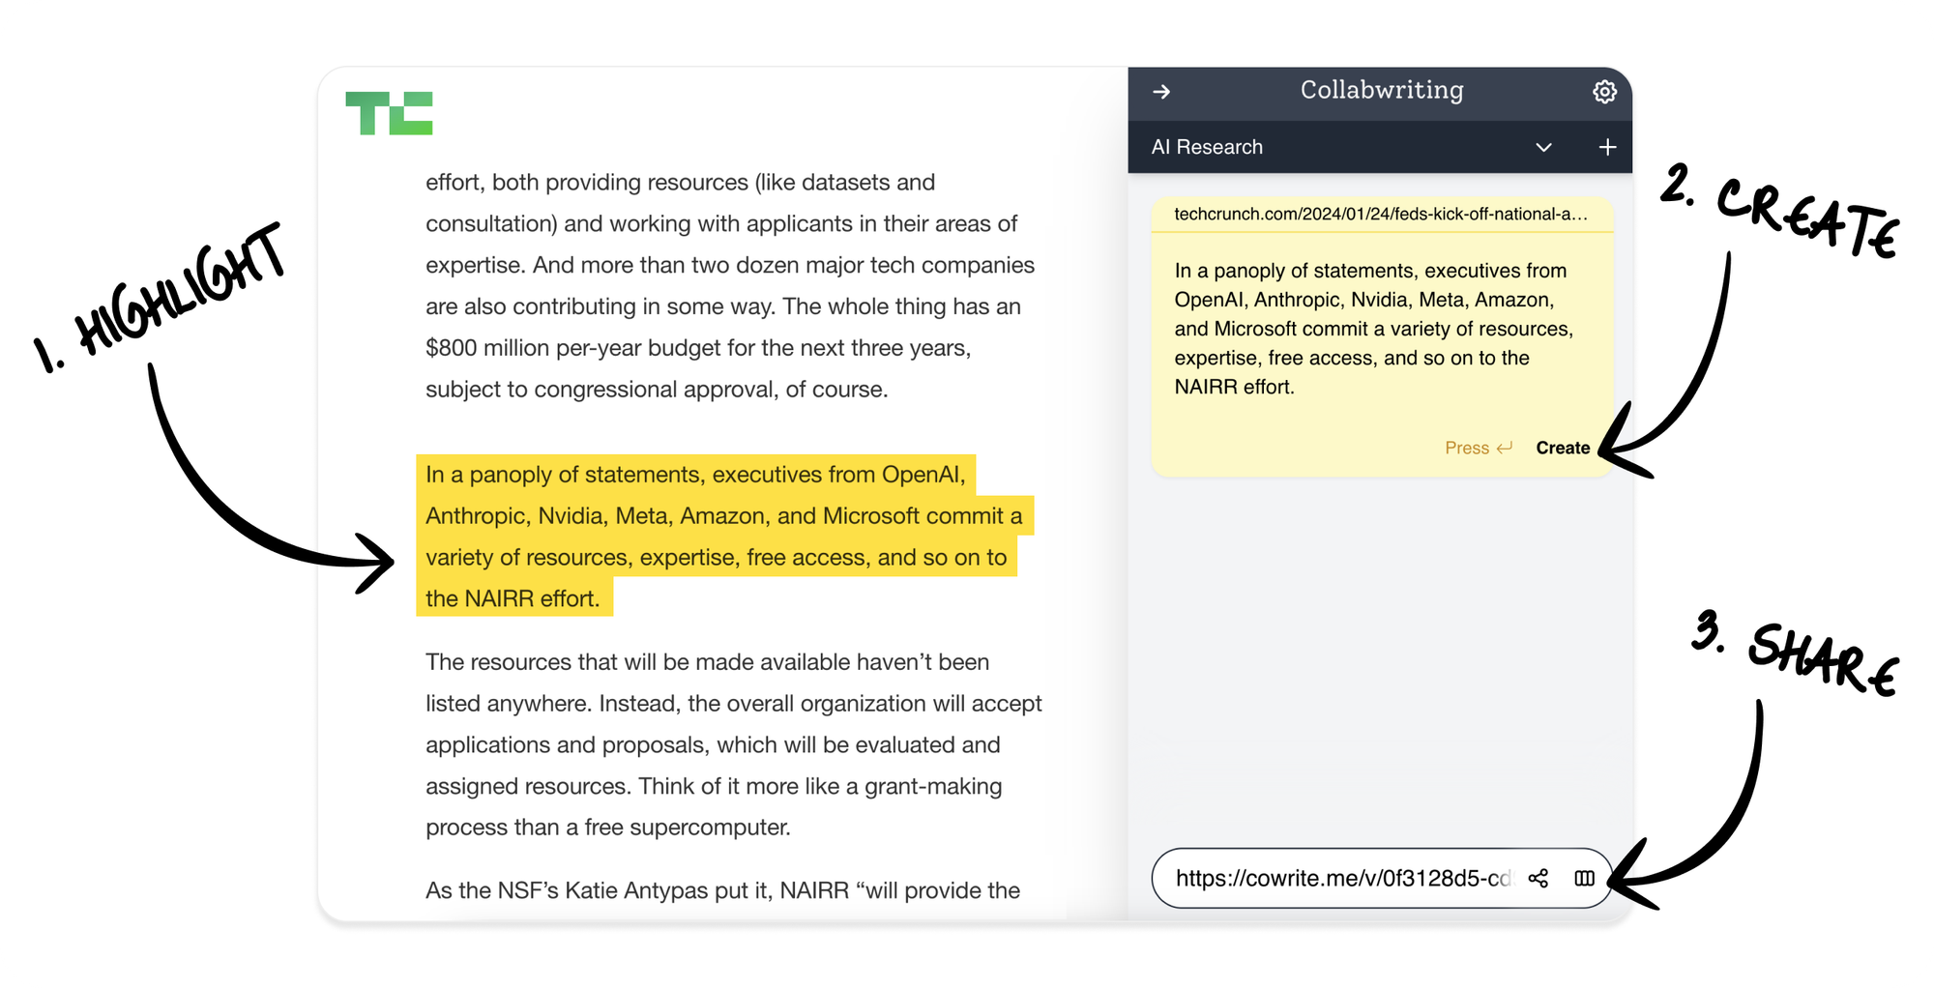Expand the topic chevron in the sidebar
The height and width of the screenshot is (988, 1934).
1543,147
